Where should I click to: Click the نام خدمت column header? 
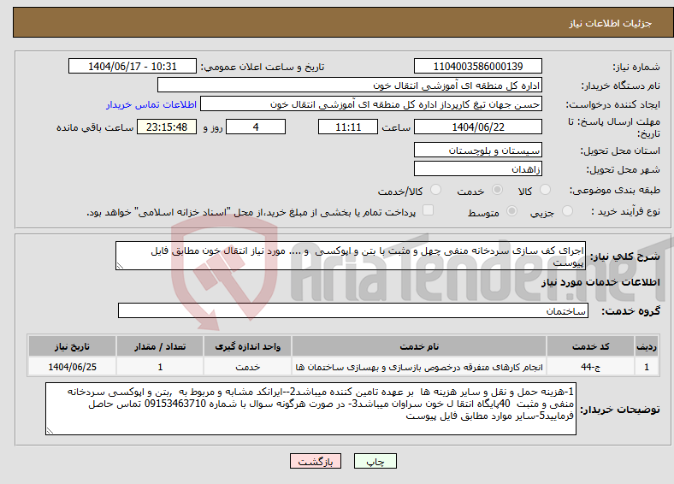[x=419, y=346]
